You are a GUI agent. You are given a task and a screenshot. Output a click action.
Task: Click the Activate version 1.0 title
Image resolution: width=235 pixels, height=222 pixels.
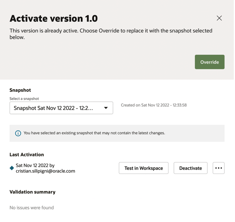[x=54, y=18]
